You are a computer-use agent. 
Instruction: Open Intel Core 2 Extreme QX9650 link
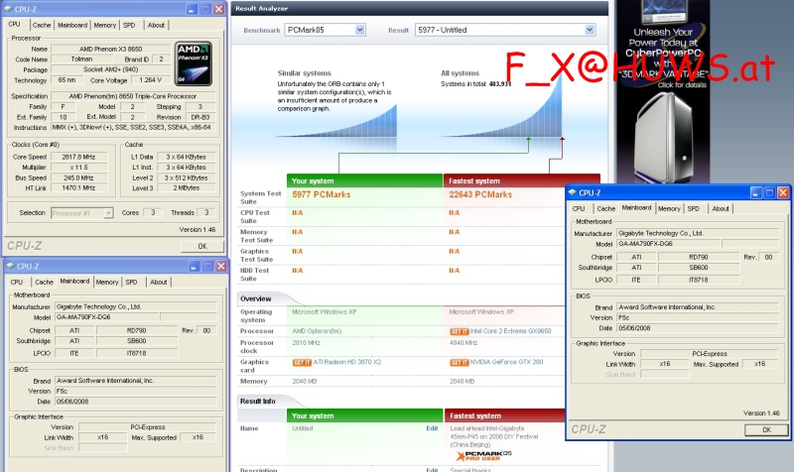(510, 331)
